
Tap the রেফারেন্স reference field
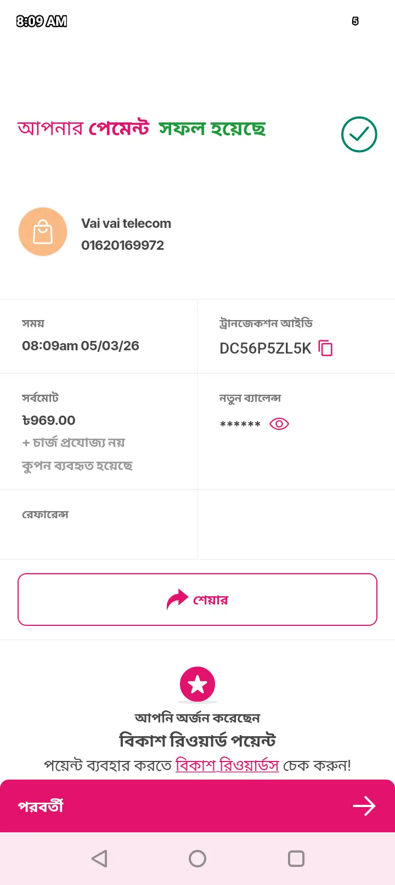click(99, 525)
